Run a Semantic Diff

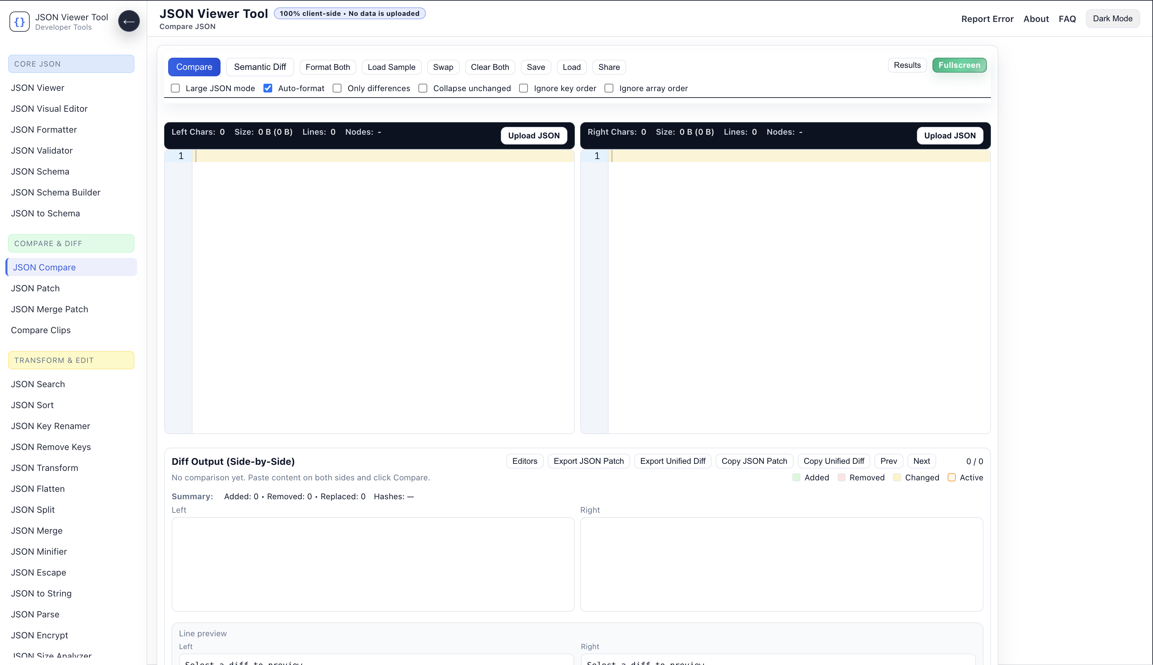pos(259,67)
